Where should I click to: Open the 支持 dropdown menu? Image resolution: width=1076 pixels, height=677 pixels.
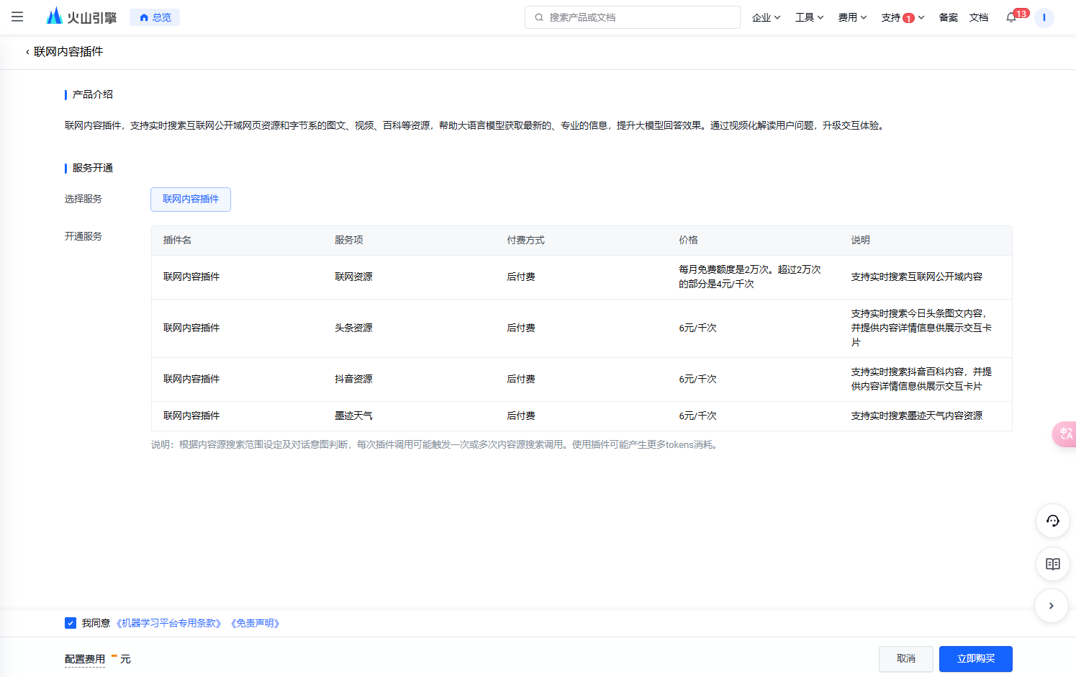tap(902, 17)
